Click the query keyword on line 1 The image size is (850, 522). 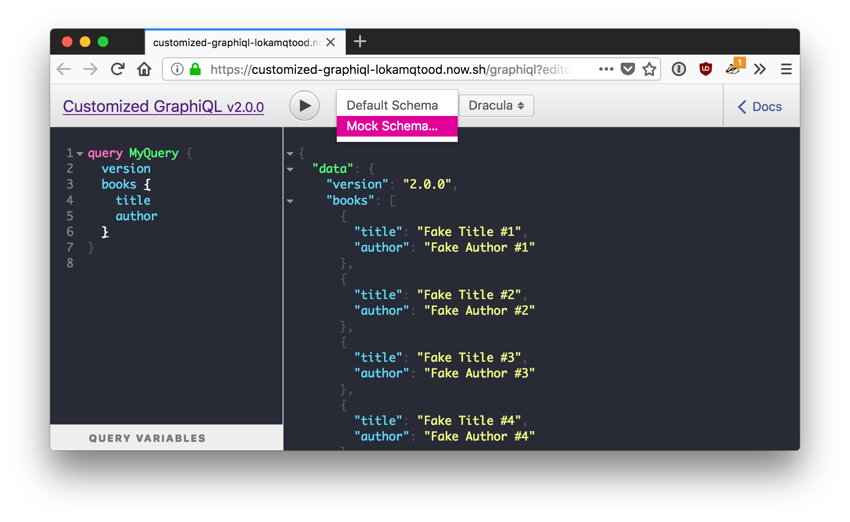click(105, 153)
